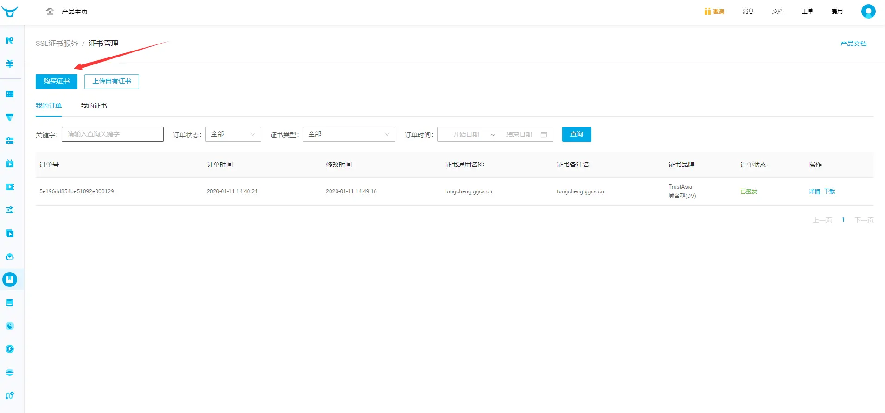Open the 产品文档 link

[853, 44]
